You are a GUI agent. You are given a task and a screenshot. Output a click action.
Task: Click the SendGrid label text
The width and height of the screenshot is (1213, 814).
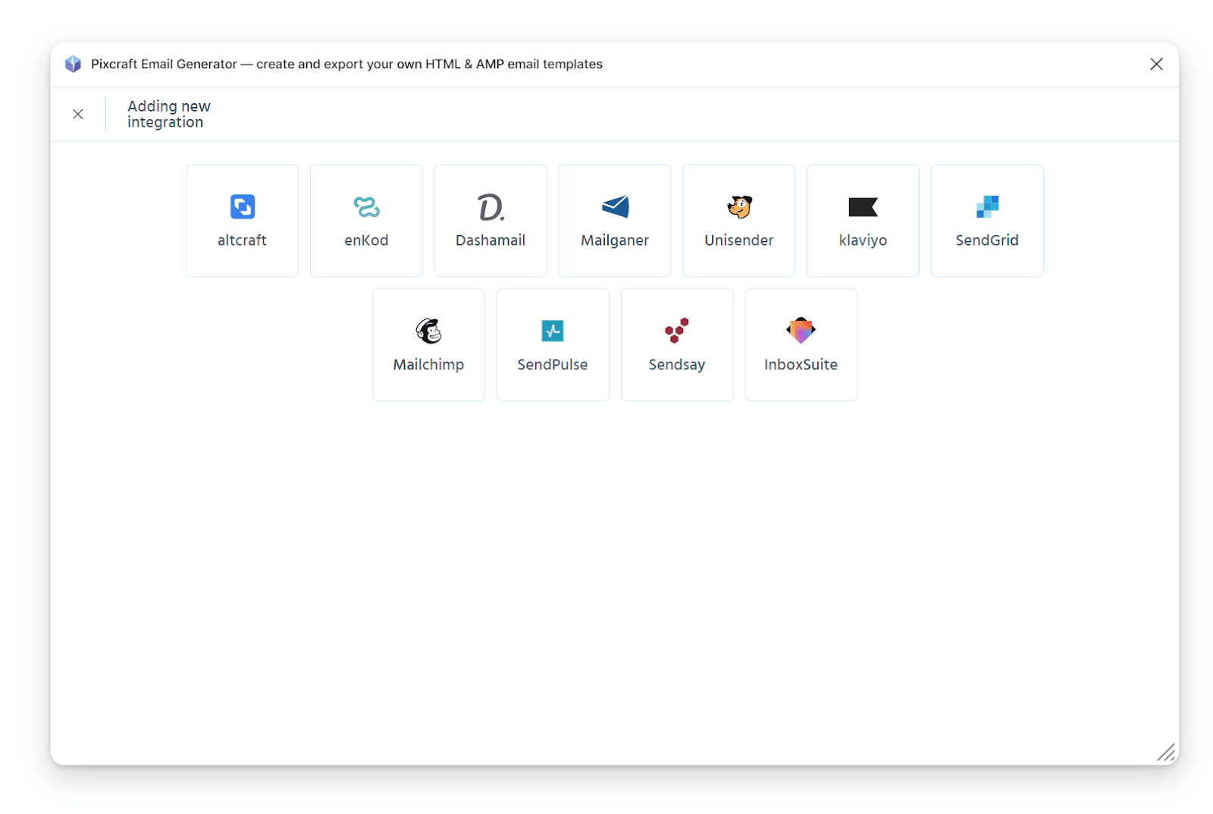point(987,240)
